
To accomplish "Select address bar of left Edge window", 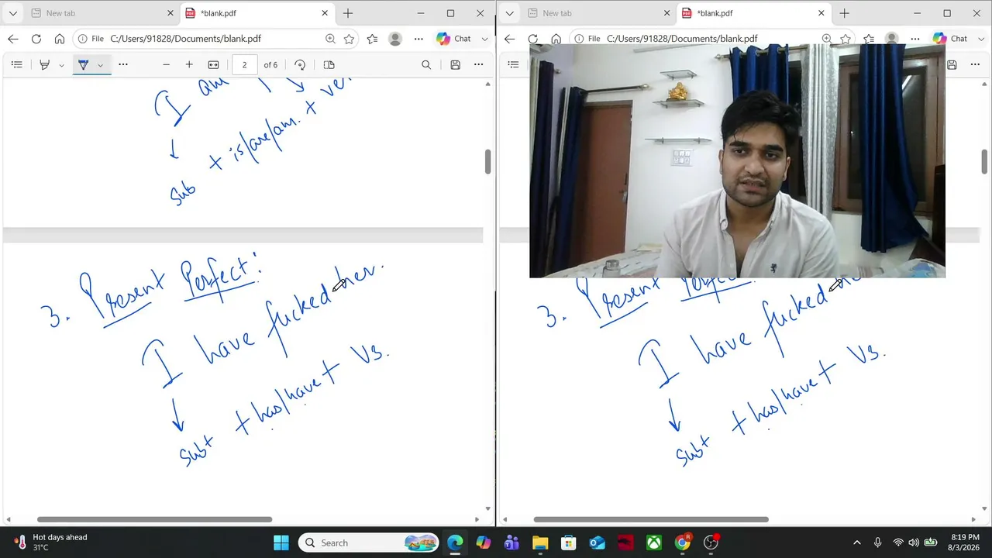I will tap(217, 39).
